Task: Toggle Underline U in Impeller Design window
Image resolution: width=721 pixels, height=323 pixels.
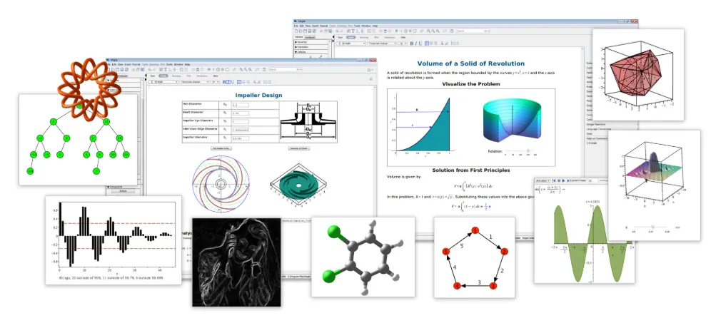Action: point(232,82)
